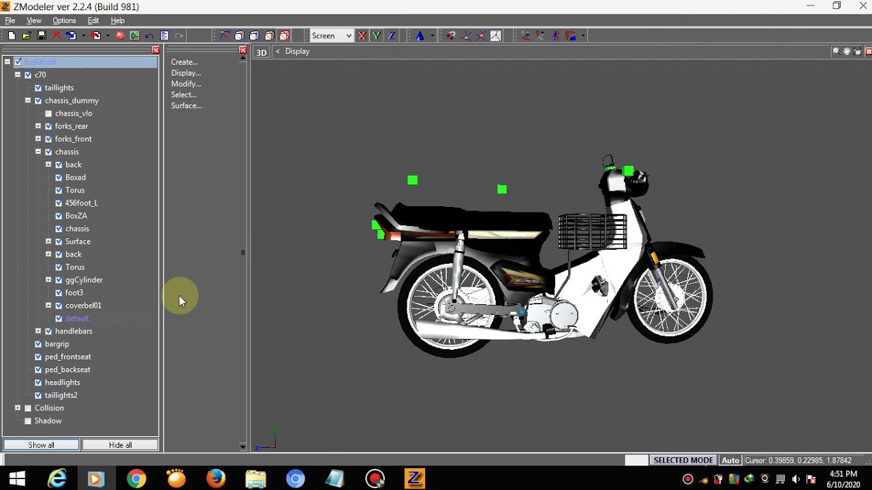Click the red magnet snap icon

point(450,35)
